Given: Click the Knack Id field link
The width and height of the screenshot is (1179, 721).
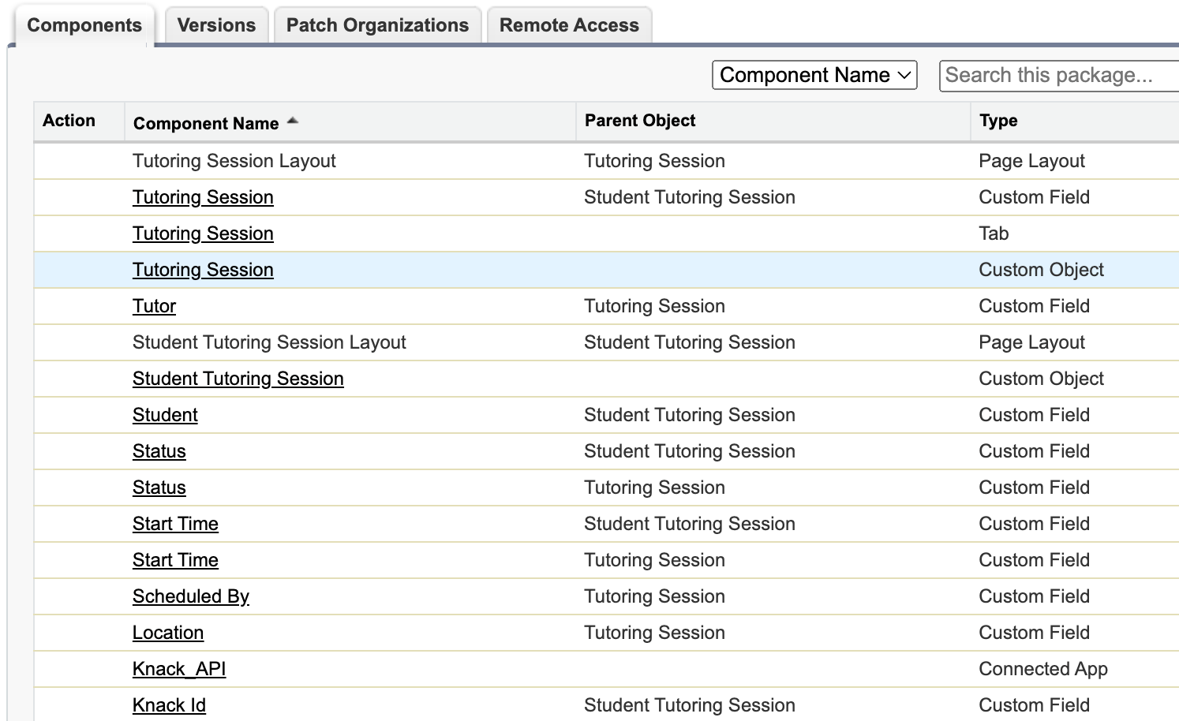Looking at the screenshot, I should (x=169, y=705).
